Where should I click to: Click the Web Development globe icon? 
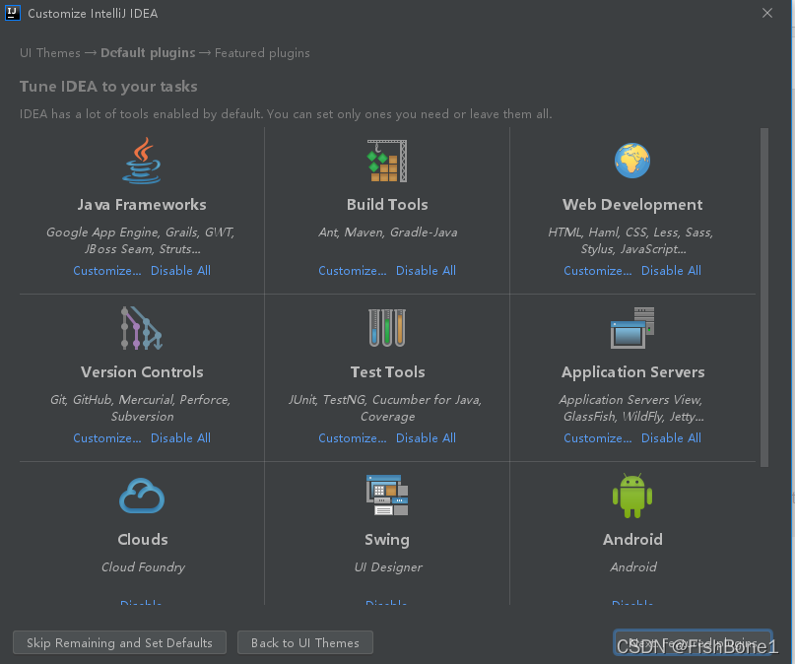pyautogui.click(x=632, y=161)
